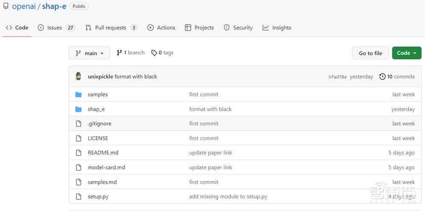This screenshot has height=211, width=425.
Task: Open the model-card.md file
Action: pos(106,167)
